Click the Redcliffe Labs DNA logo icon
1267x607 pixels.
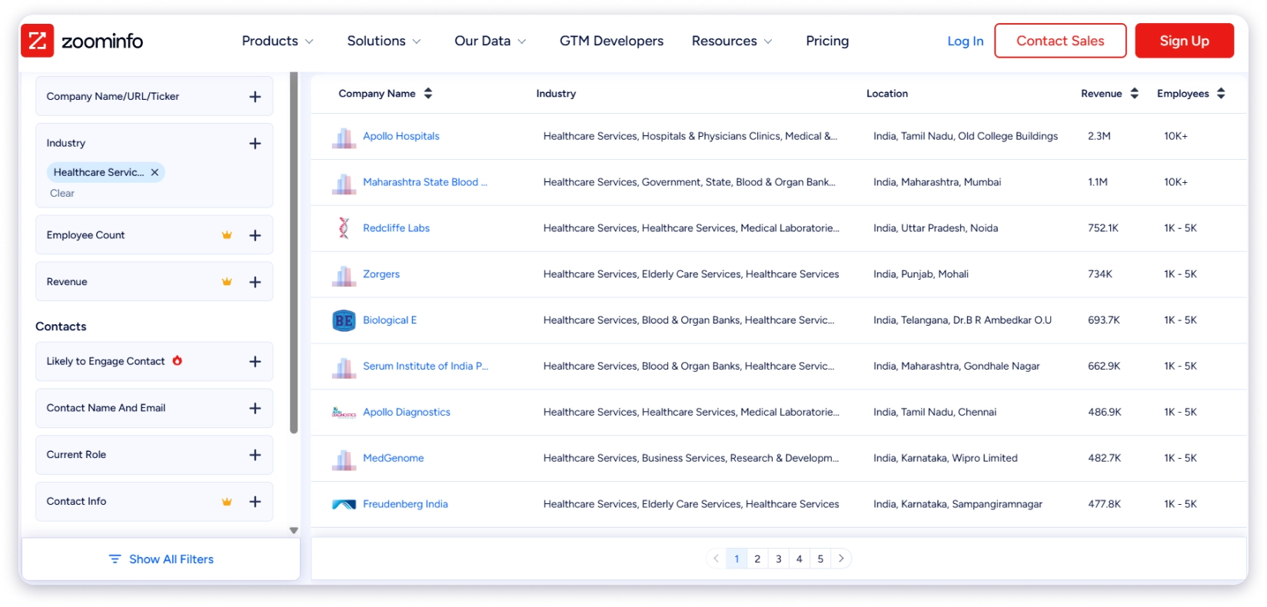click(344, 228)
